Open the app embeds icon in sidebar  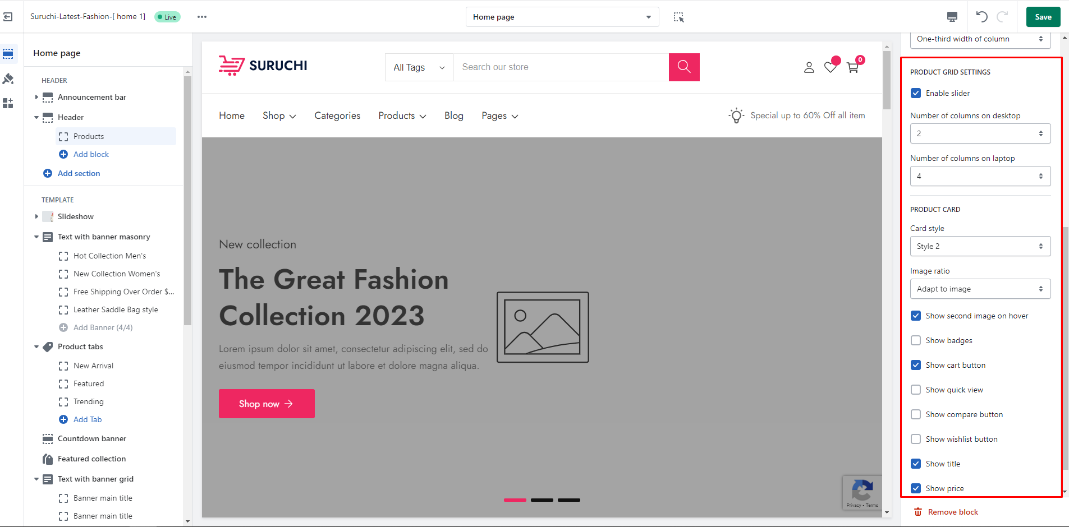8,103
